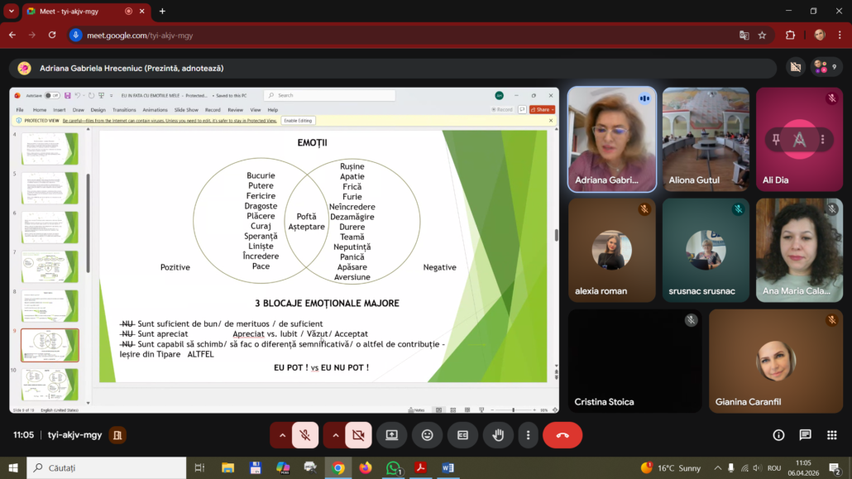Switch to the Slide Show ribbon tab
Viewport: 852px width, 479px height.
point(186,110)
